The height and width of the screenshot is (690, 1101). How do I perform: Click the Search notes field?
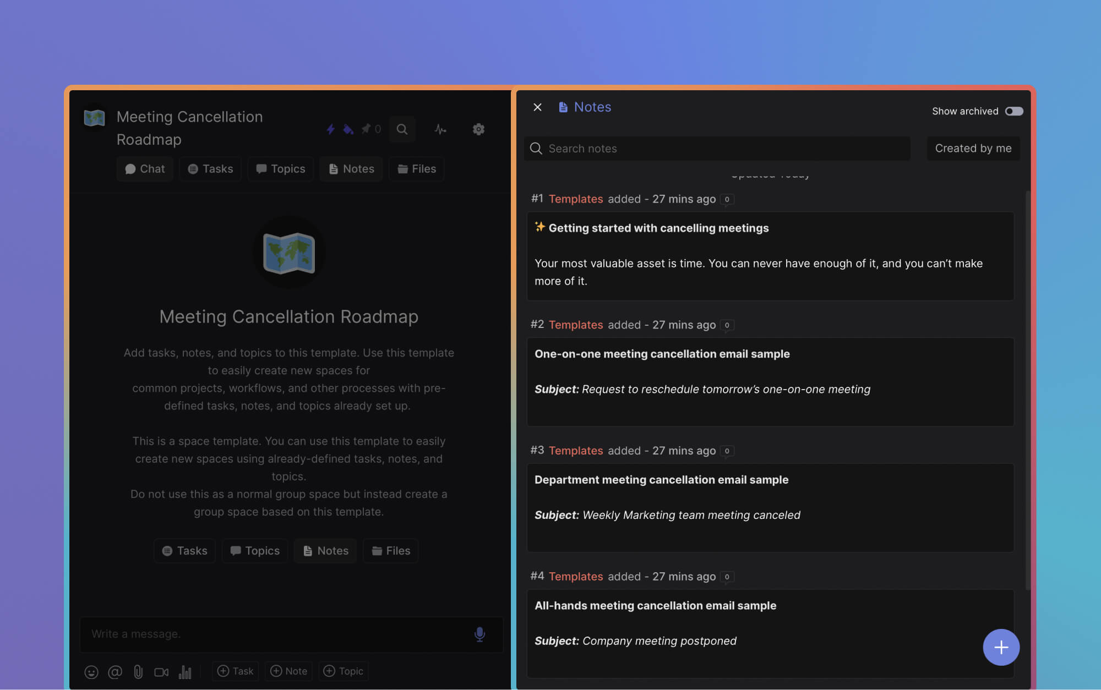pyautogui.click(x=716, y=149)
